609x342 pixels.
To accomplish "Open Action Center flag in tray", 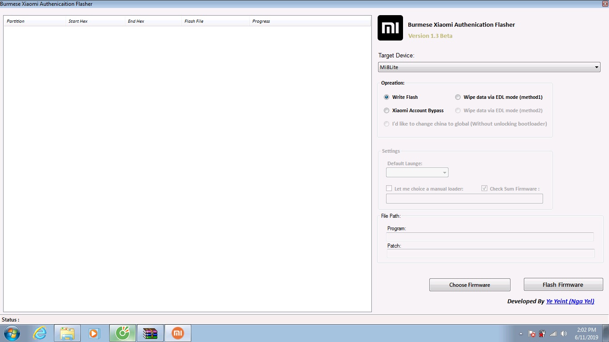I will coord(532,334).
